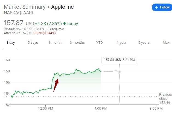The height and width of the screenshot is (114, 172).
Task: Click the Previous close 153.49 label
Action: (165, 98)
